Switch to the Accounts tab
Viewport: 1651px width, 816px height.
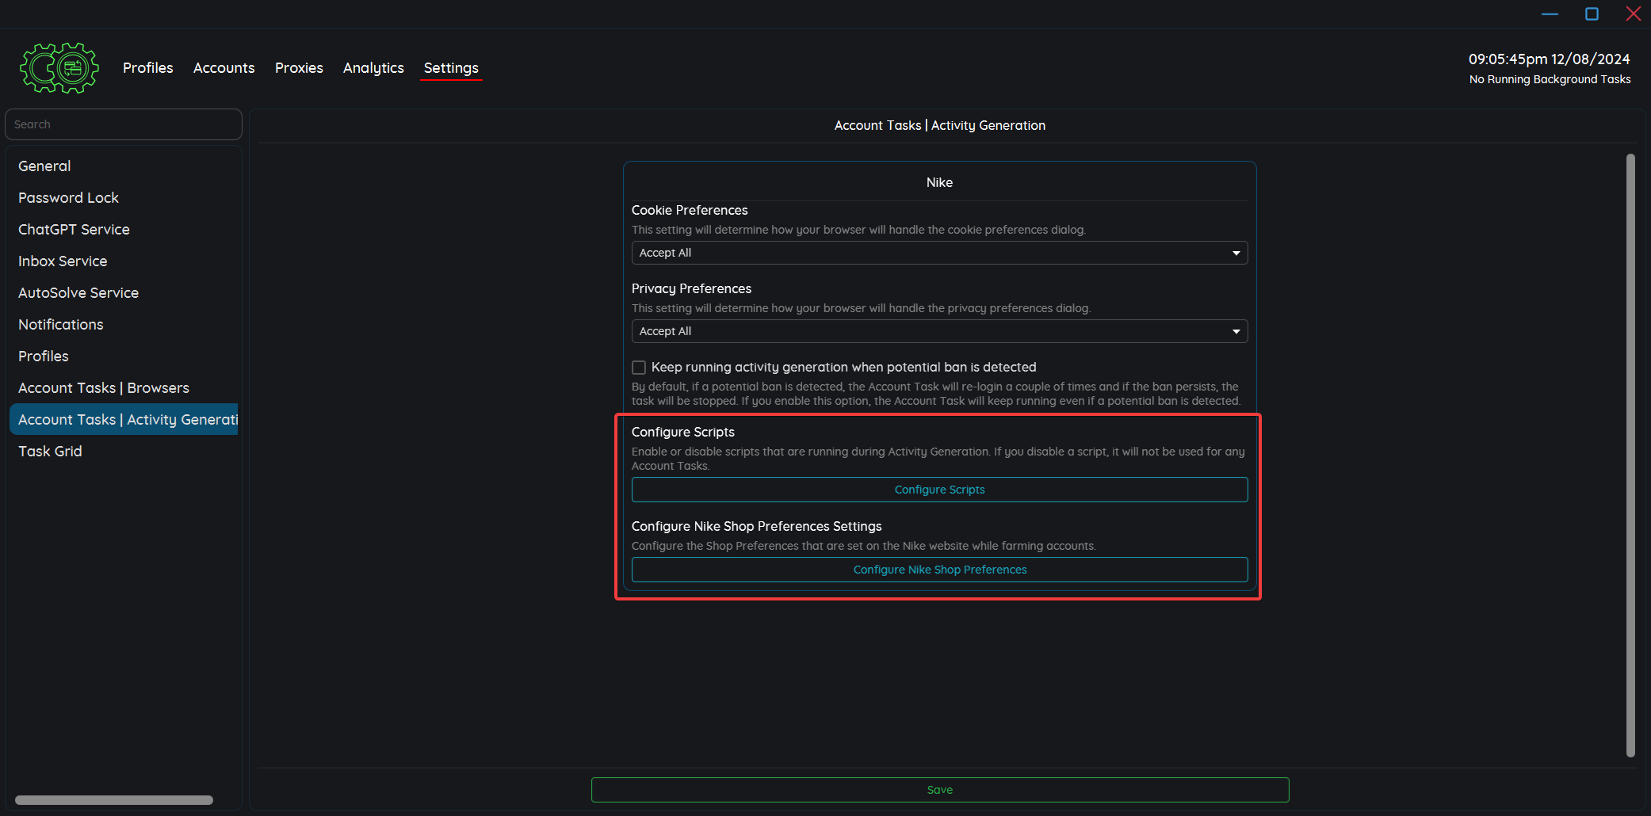[224, 68]
